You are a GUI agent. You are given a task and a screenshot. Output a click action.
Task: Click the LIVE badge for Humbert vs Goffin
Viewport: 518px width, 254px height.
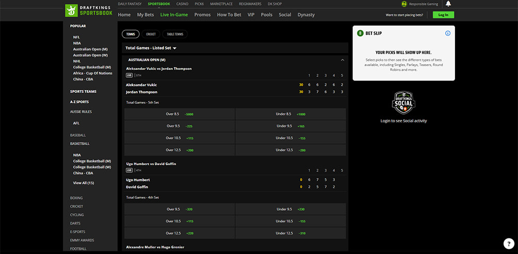[x=129, y=170]
